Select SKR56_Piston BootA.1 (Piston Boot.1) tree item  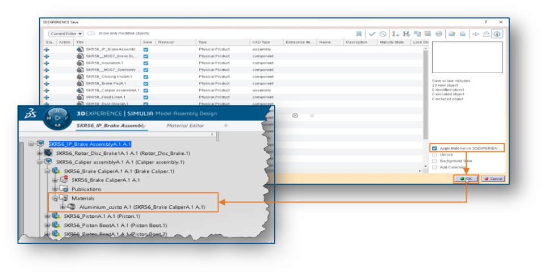click(115, 225)
